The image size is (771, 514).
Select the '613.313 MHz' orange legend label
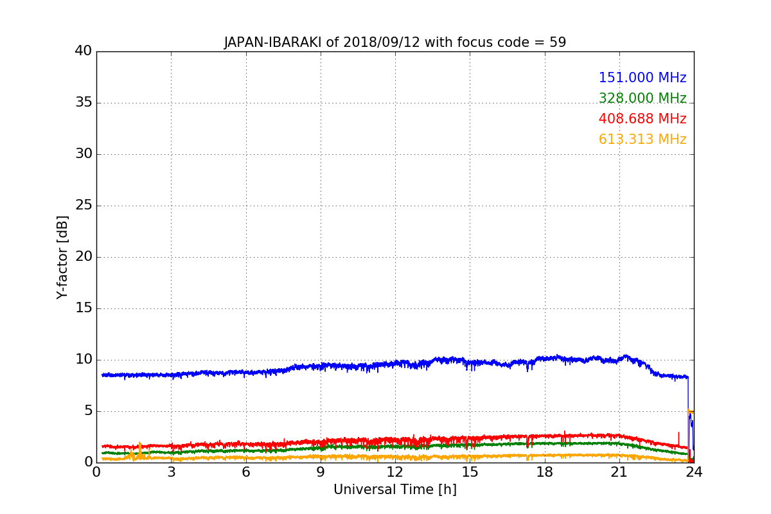click(x=642, y=139)
